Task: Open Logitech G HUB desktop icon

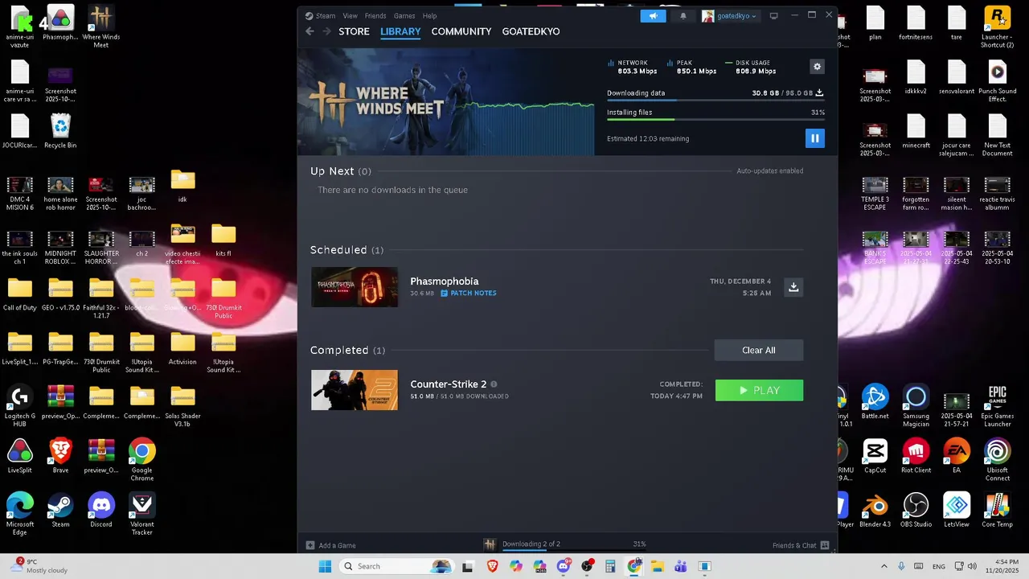Action: (20, 406)
